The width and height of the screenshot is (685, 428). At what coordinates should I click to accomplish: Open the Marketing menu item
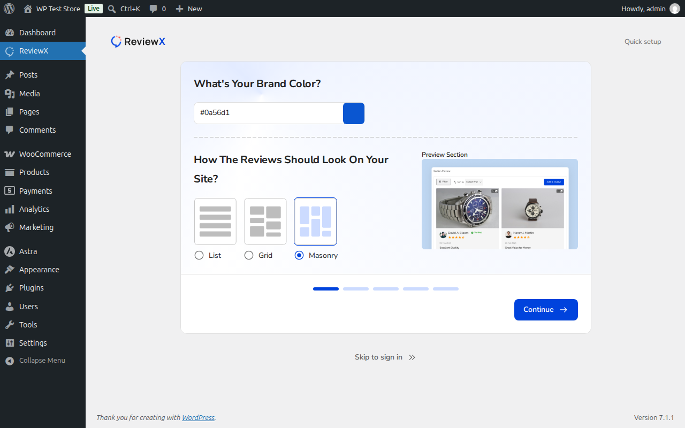[43, 227]
